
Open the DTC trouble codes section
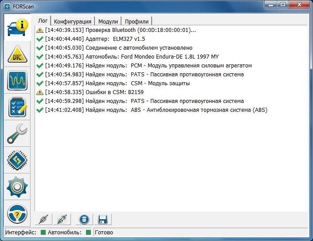click(x=17, y=54)
